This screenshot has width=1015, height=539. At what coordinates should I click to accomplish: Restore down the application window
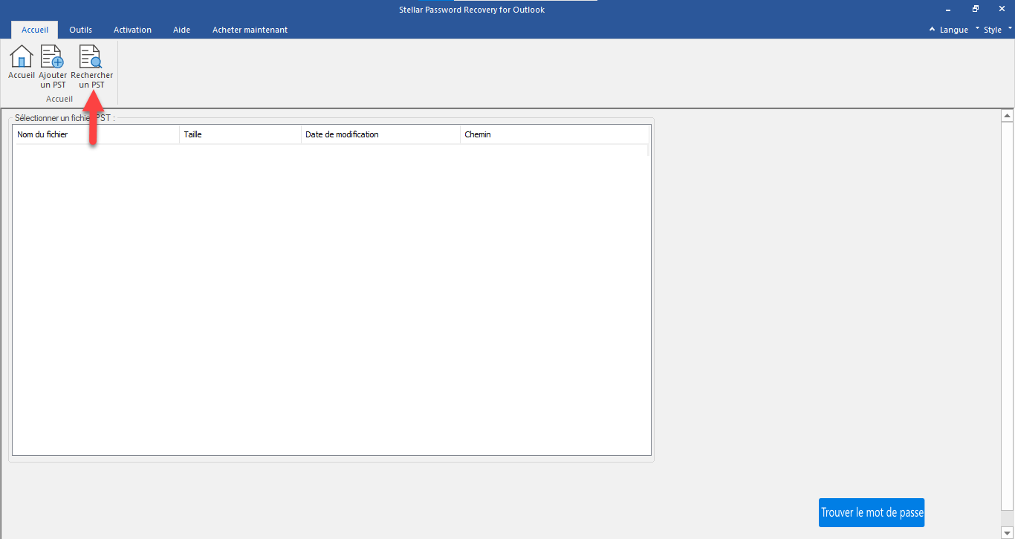976,10
